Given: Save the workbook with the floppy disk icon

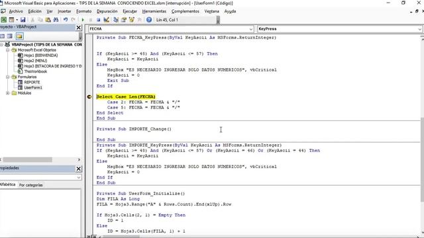Looking at the screenshot, I should (x=23, y=20).
